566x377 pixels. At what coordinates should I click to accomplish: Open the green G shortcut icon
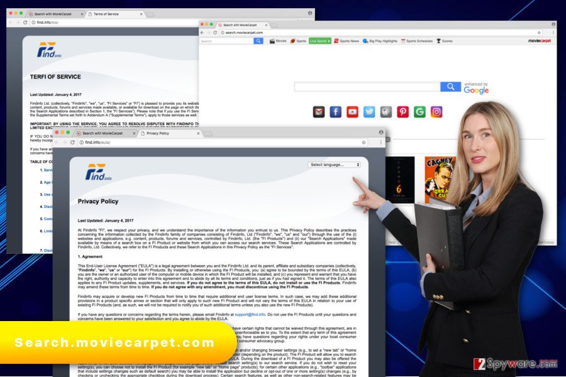[419, 112]
